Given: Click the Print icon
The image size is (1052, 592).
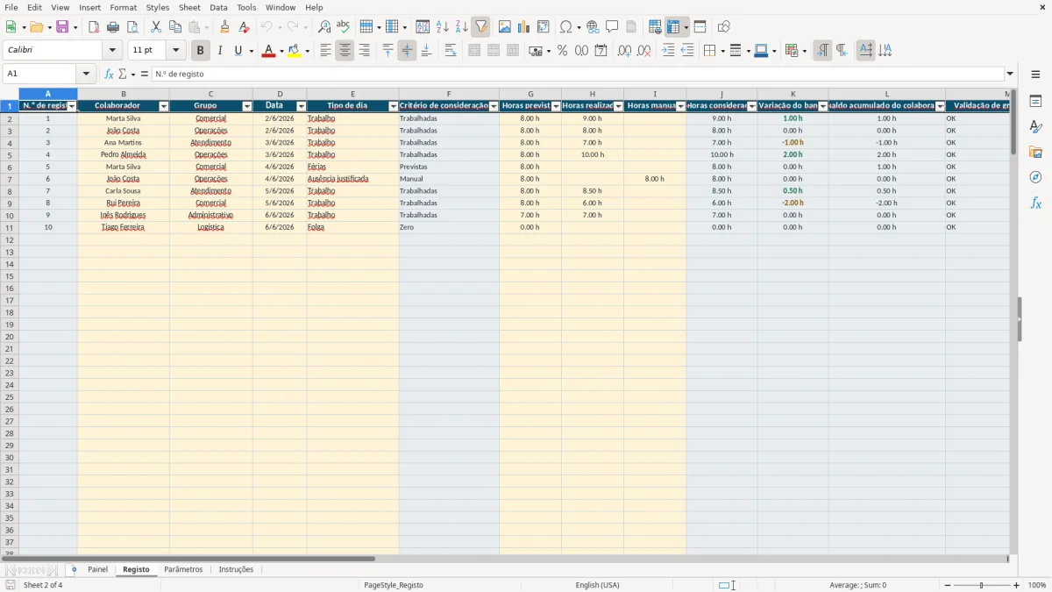Looking at the screenshot, I should (113, 27).
